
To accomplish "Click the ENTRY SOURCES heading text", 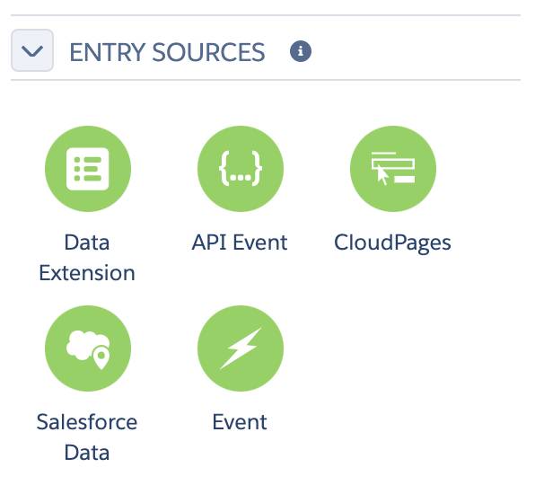I will (x=167, y=52).
